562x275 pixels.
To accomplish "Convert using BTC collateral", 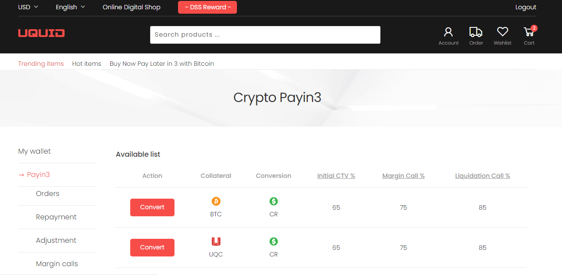I will 152,207.
